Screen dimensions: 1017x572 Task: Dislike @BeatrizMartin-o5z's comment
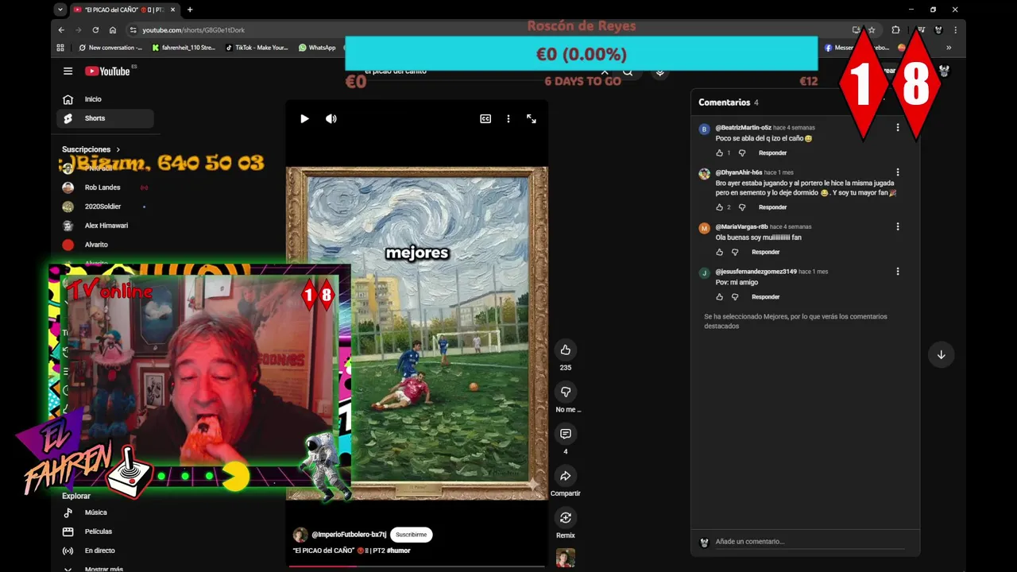coord(742,153)
